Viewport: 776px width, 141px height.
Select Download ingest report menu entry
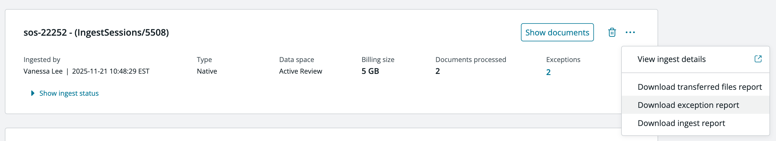click(681, 123)
